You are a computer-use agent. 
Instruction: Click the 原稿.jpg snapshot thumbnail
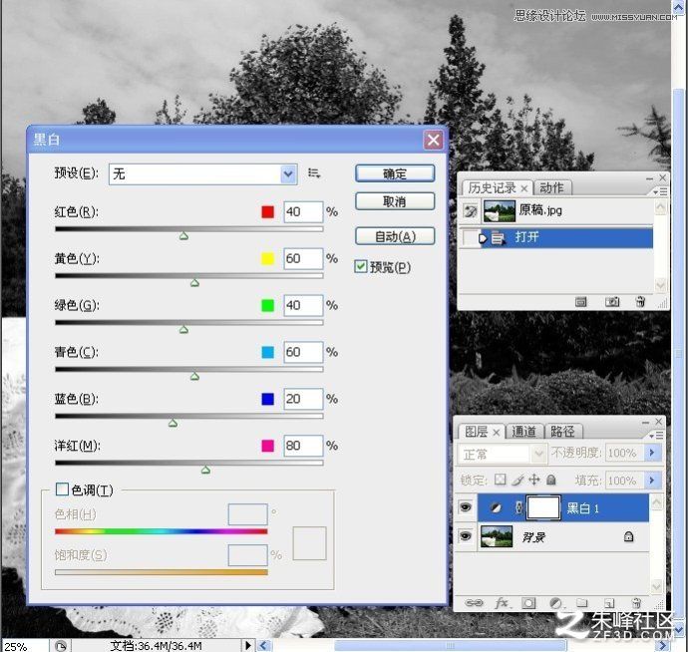500,211
